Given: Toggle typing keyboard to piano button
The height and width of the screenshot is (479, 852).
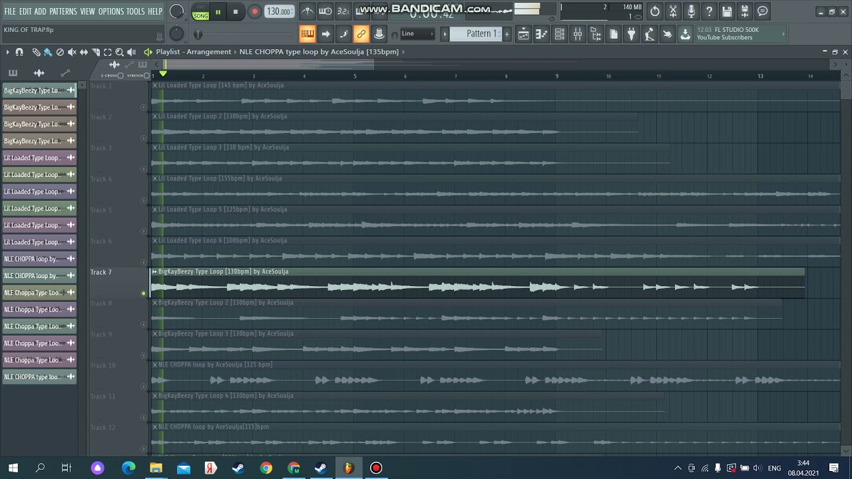Looking at the screenshot, I should [307, 34].
